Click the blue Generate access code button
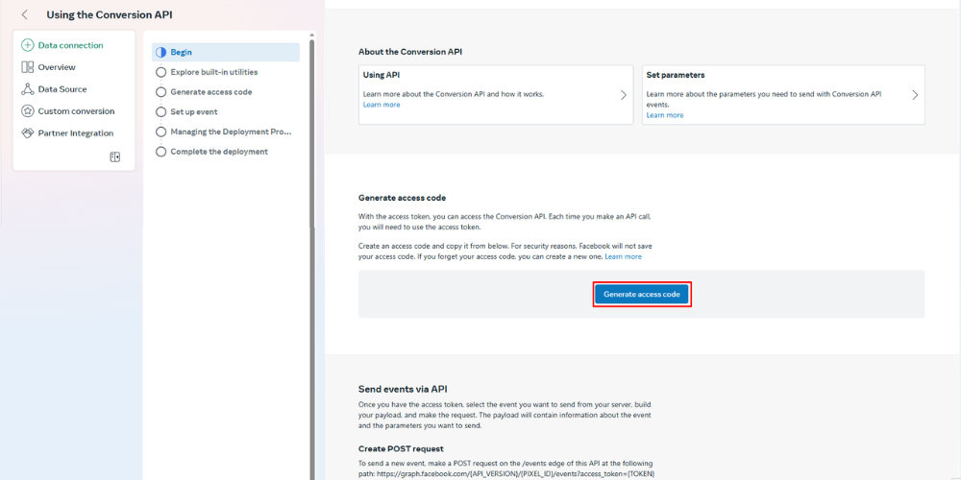 (642, 295)
